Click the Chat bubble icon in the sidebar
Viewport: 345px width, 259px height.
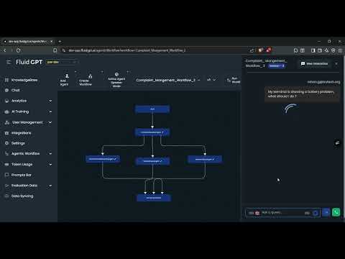point(6,90)
